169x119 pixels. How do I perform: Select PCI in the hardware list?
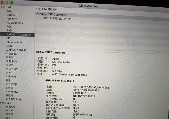pos(9,27)
